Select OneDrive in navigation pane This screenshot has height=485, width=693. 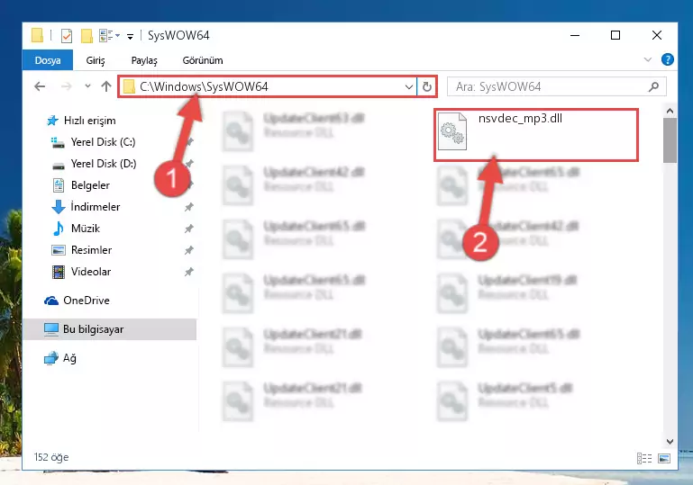click(77, 301)
